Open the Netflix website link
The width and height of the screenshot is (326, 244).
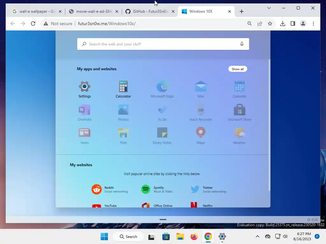coord(202,205)
